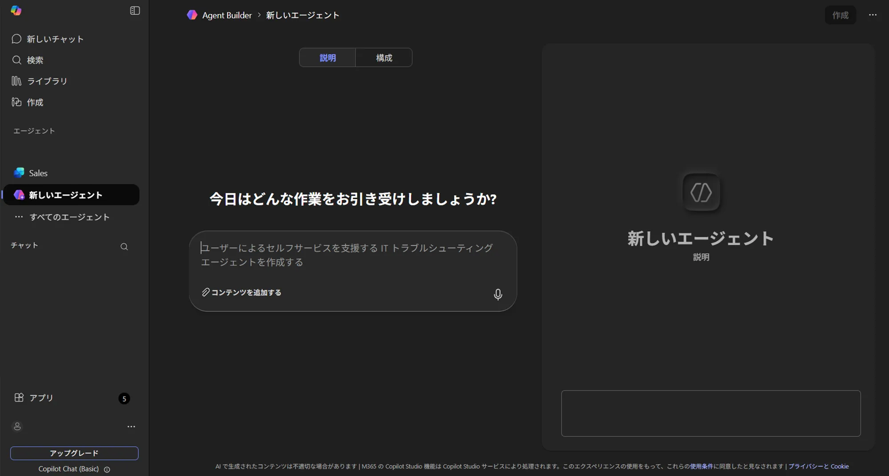889x476 pixels.
Task: Open the 使用条件 link
Action: (701, 466)
